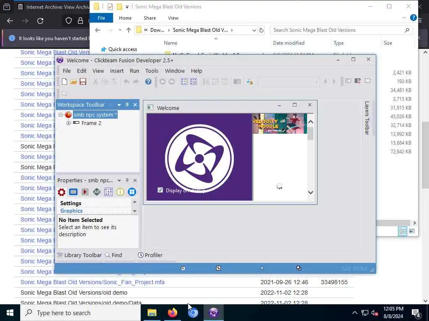429x321 pixels.
Task: Switch Explorer to large icons view
Action: (x=412, y=231)
